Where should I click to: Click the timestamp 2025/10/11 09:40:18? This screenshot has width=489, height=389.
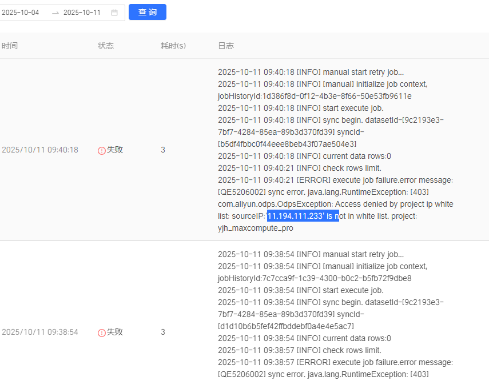[40, 150]
